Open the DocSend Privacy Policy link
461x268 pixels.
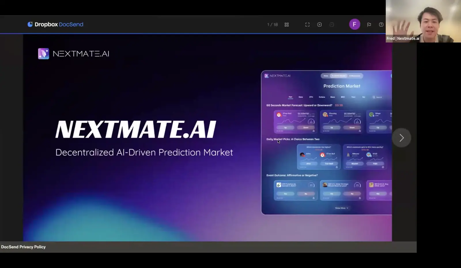(23, 247)
